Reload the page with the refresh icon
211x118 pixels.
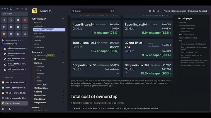26,8
